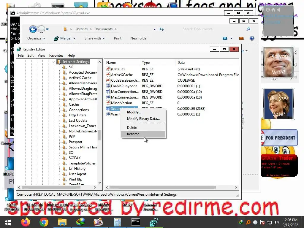Click the ActiveXCache string value icon

click(108, 75)
